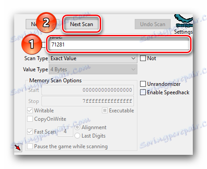Open the Scan Type dropdown
The image size is (207, 169).
pyautogui.click(x=93, y=58)
